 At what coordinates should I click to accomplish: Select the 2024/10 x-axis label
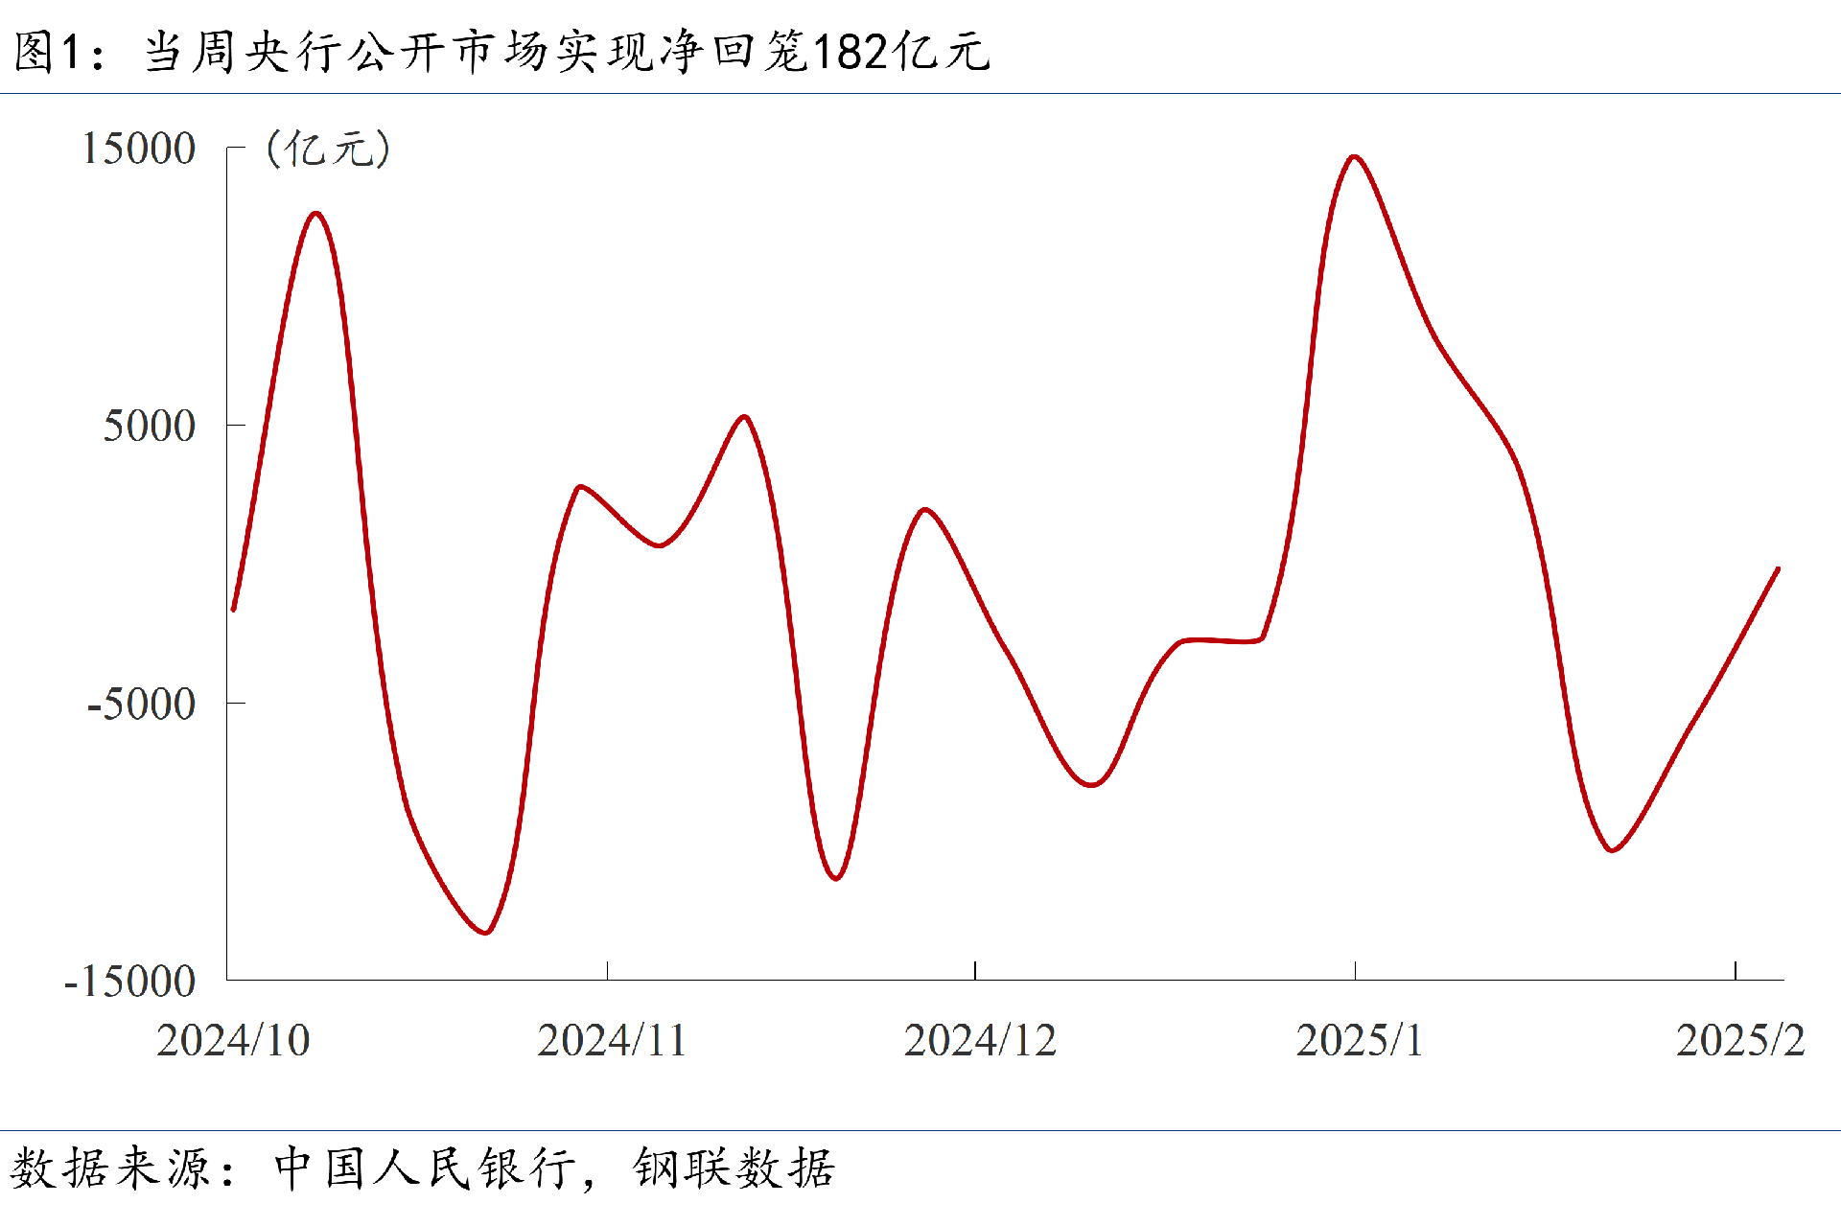(x=233, y=1041)
